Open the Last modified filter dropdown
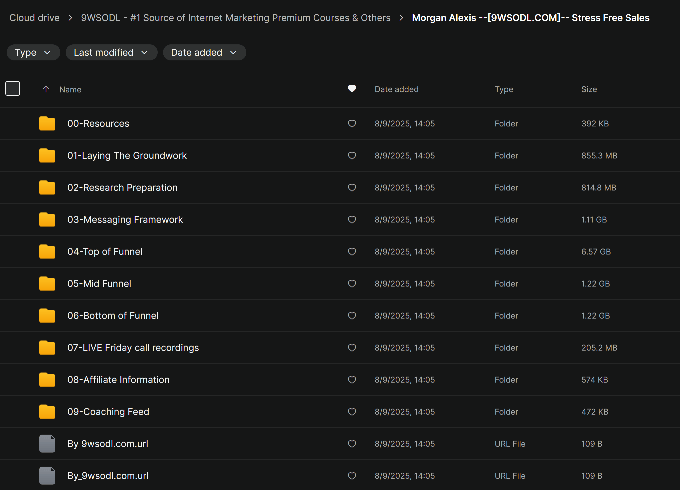 [x=111, y=52]
